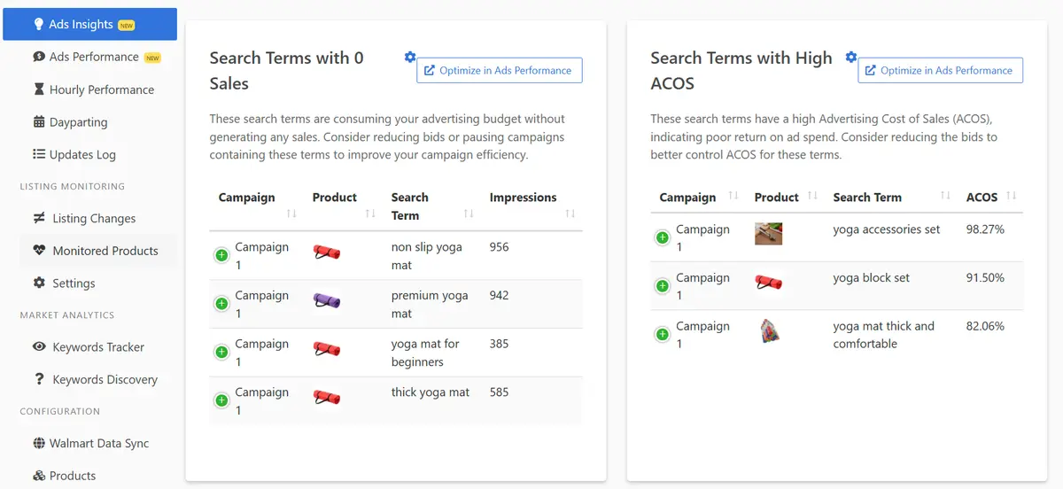Click Optimize in Ads Performance for 0 Sales

coord(500,71)
